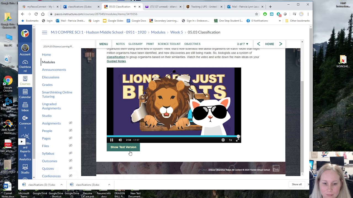Open Smarthinking Online Tutoring link
Screen dimensions: 353x198
57,94
